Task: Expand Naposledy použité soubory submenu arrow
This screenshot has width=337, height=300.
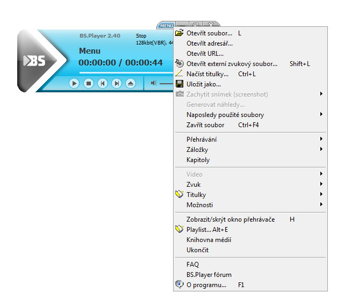Action: pos(321,114)
